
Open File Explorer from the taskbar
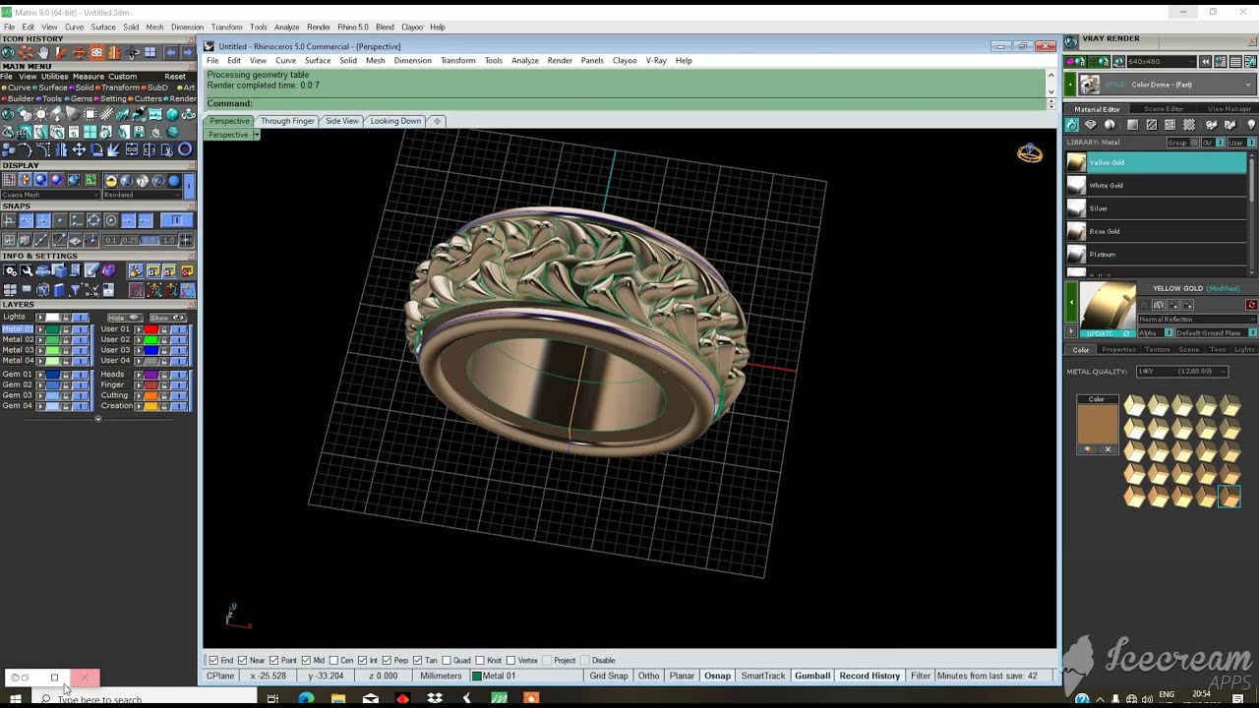pyautogui.click(x=338, y=698)
